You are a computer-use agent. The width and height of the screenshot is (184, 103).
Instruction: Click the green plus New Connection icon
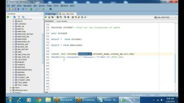[x=8, y=17]
